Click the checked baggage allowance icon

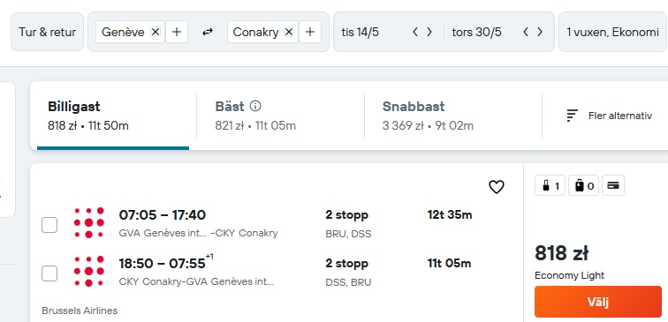(584, 185)
